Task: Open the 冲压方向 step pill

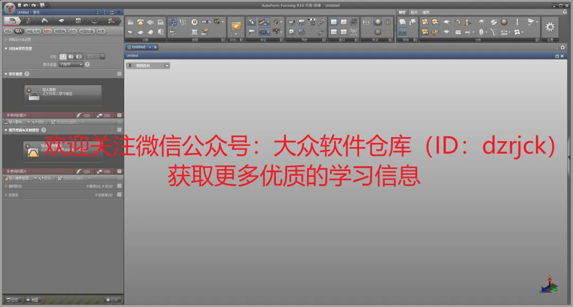Action: (33, 31)
